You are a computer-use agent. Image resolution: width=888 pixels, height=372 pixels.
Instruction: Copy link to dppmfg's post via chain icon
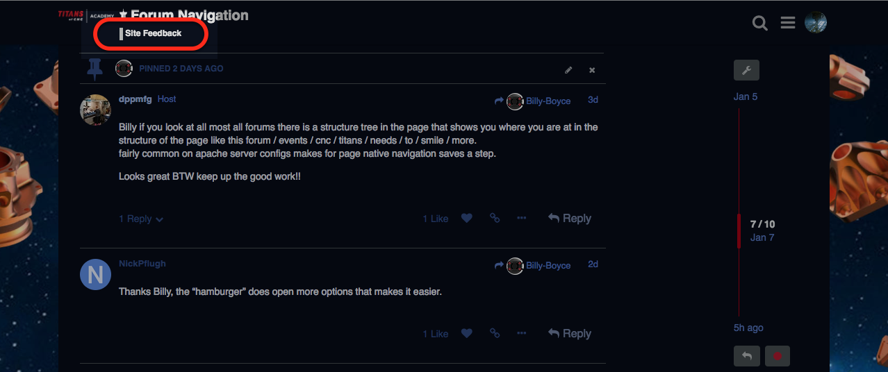click(495, 218)
